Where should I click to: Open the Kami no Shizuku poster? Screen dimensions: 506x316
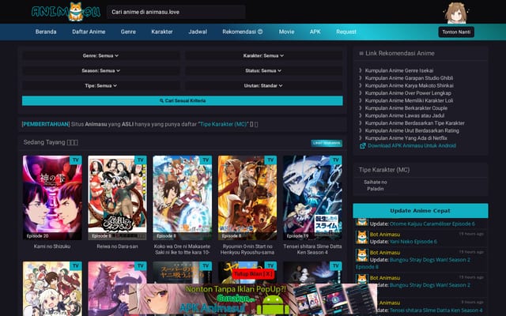[x=52, y=197]
